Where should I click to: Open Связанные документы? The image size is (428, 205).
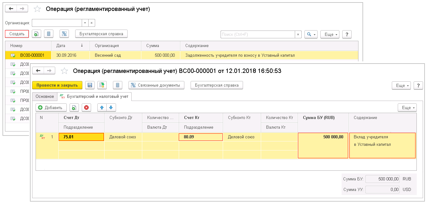point(156,85)
